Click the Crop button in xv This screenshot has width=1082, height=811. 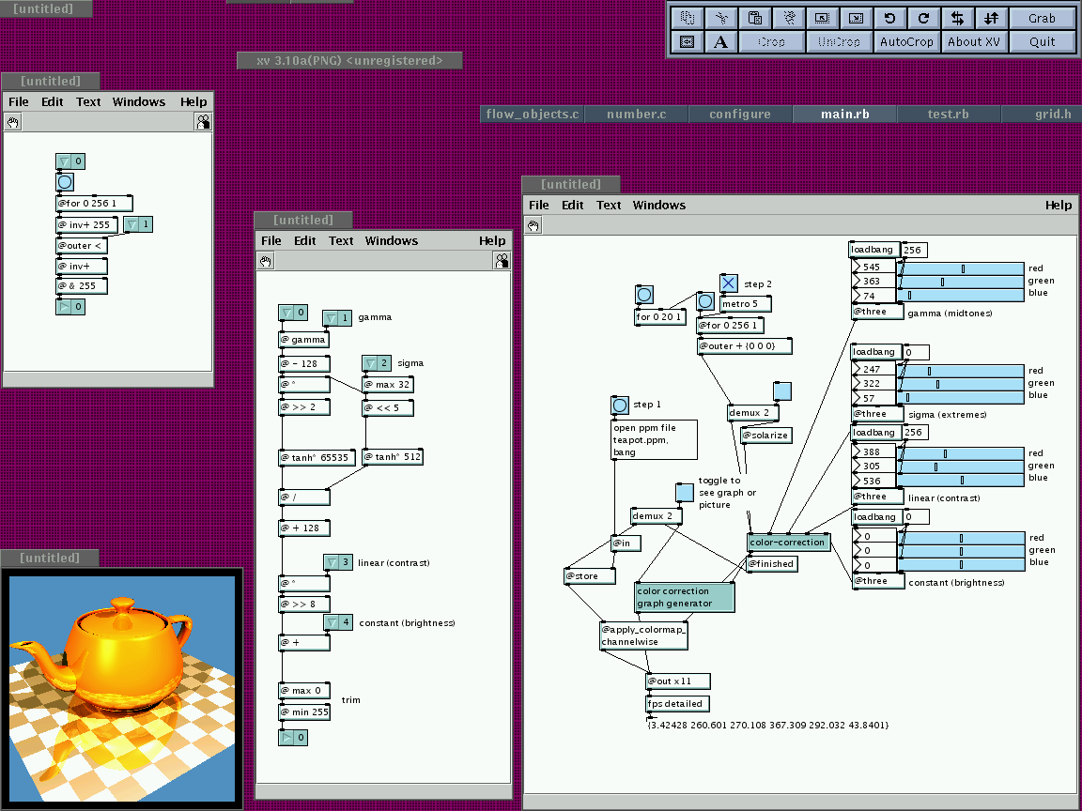(x=771, y=41)
